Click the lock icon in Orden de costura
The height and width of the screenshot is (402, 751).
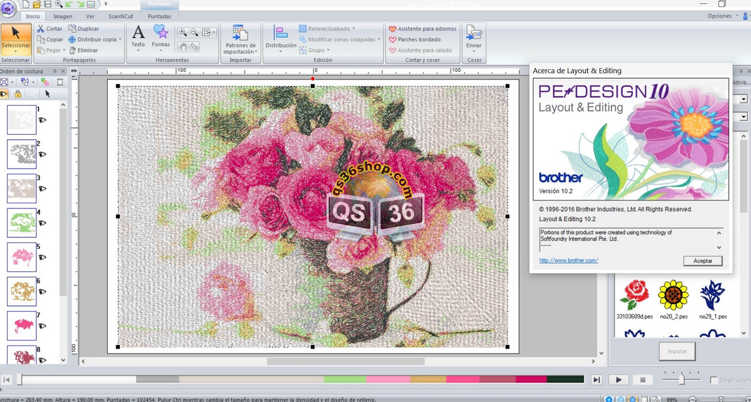coord(18,94)
